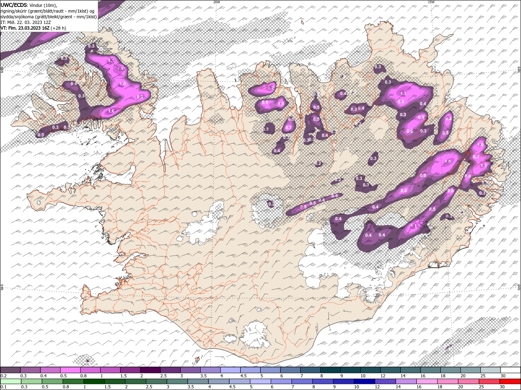Screen dimensions: 521x390
Task: Click the '1.6' snowfall value on the map
Action: [111, 111]
